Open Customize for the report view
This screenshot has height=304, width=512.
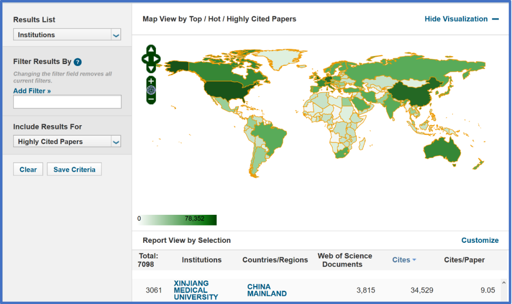(x=480, y=240)
